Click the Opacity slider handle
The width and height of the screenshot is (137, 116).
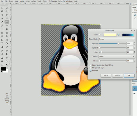pos(118,43)
